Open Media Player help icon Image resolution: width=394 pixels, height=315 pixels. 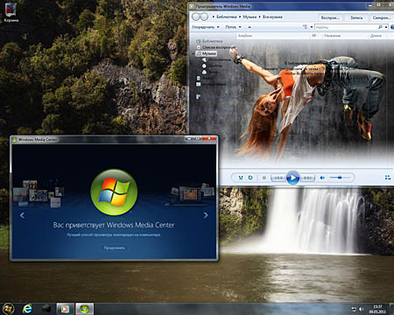pyautogui.click(x=392, y=27)
